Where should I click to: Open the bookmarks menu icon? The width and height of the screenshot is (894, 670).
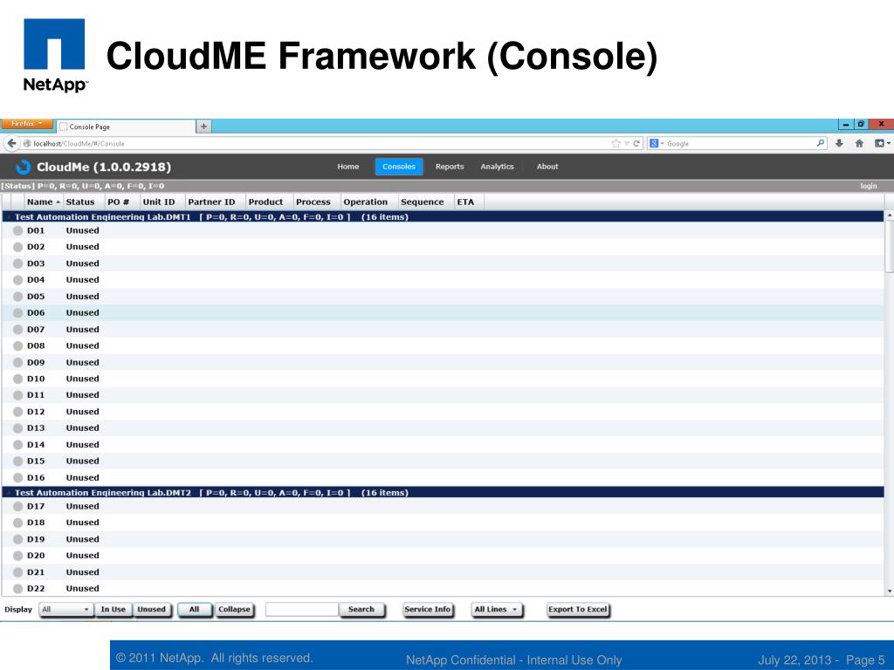[x=882, y=144]
